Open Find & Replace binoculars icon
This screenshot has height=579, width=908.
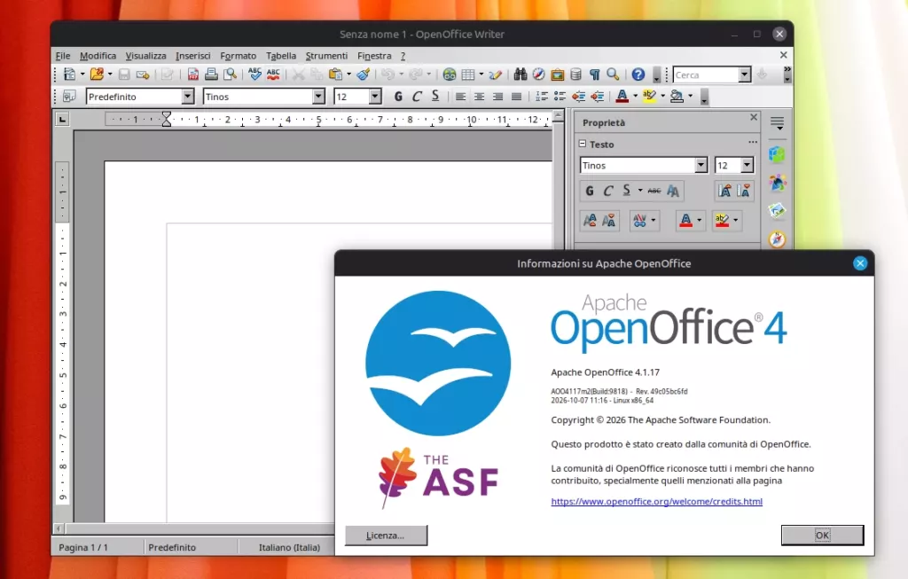[520, 74]
